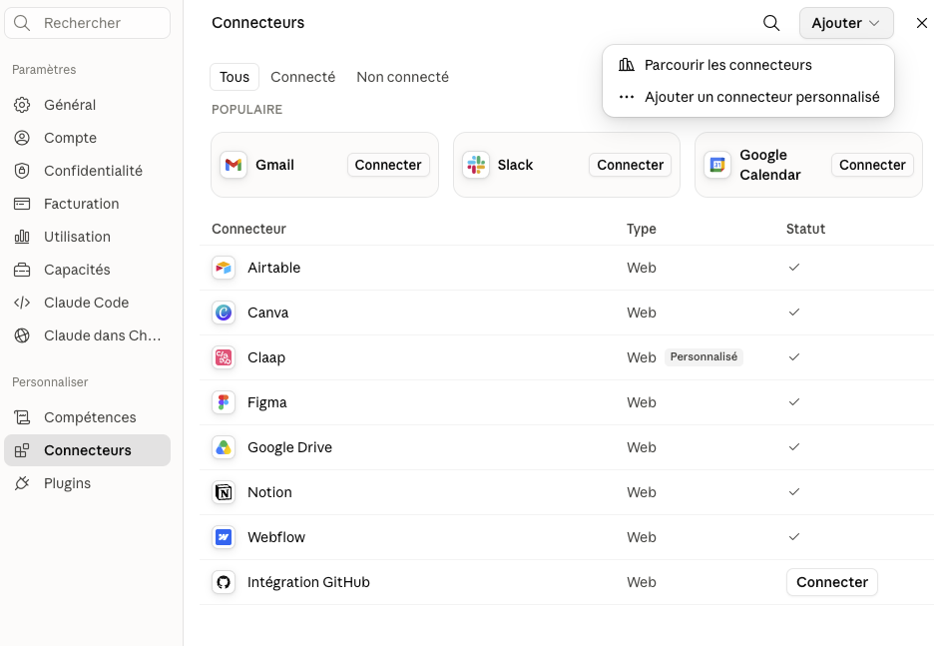Screen dimensions: 944x646
Task: Click the Rechercher search field
Action: (x=87, y=23)
